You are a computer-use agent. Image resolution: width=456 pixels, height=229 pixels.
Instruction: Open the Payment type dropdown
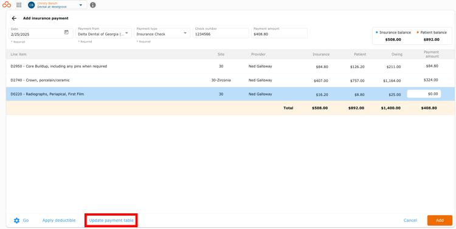pos(162,33)
